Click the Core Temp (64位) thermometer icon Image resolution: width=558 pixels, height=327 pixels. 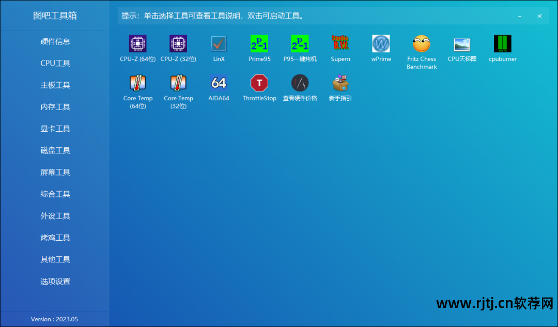[137, 83]
